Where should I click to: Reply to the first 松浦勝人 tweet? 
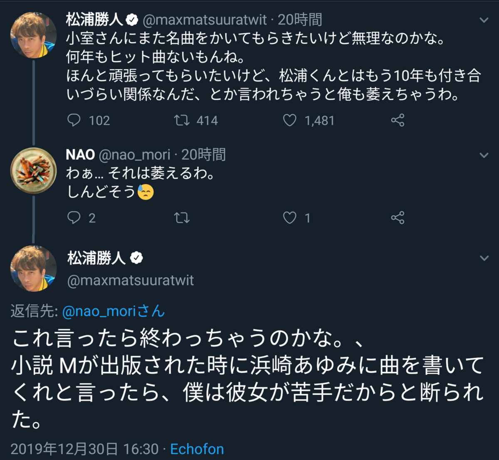click(x=74, y=121)
